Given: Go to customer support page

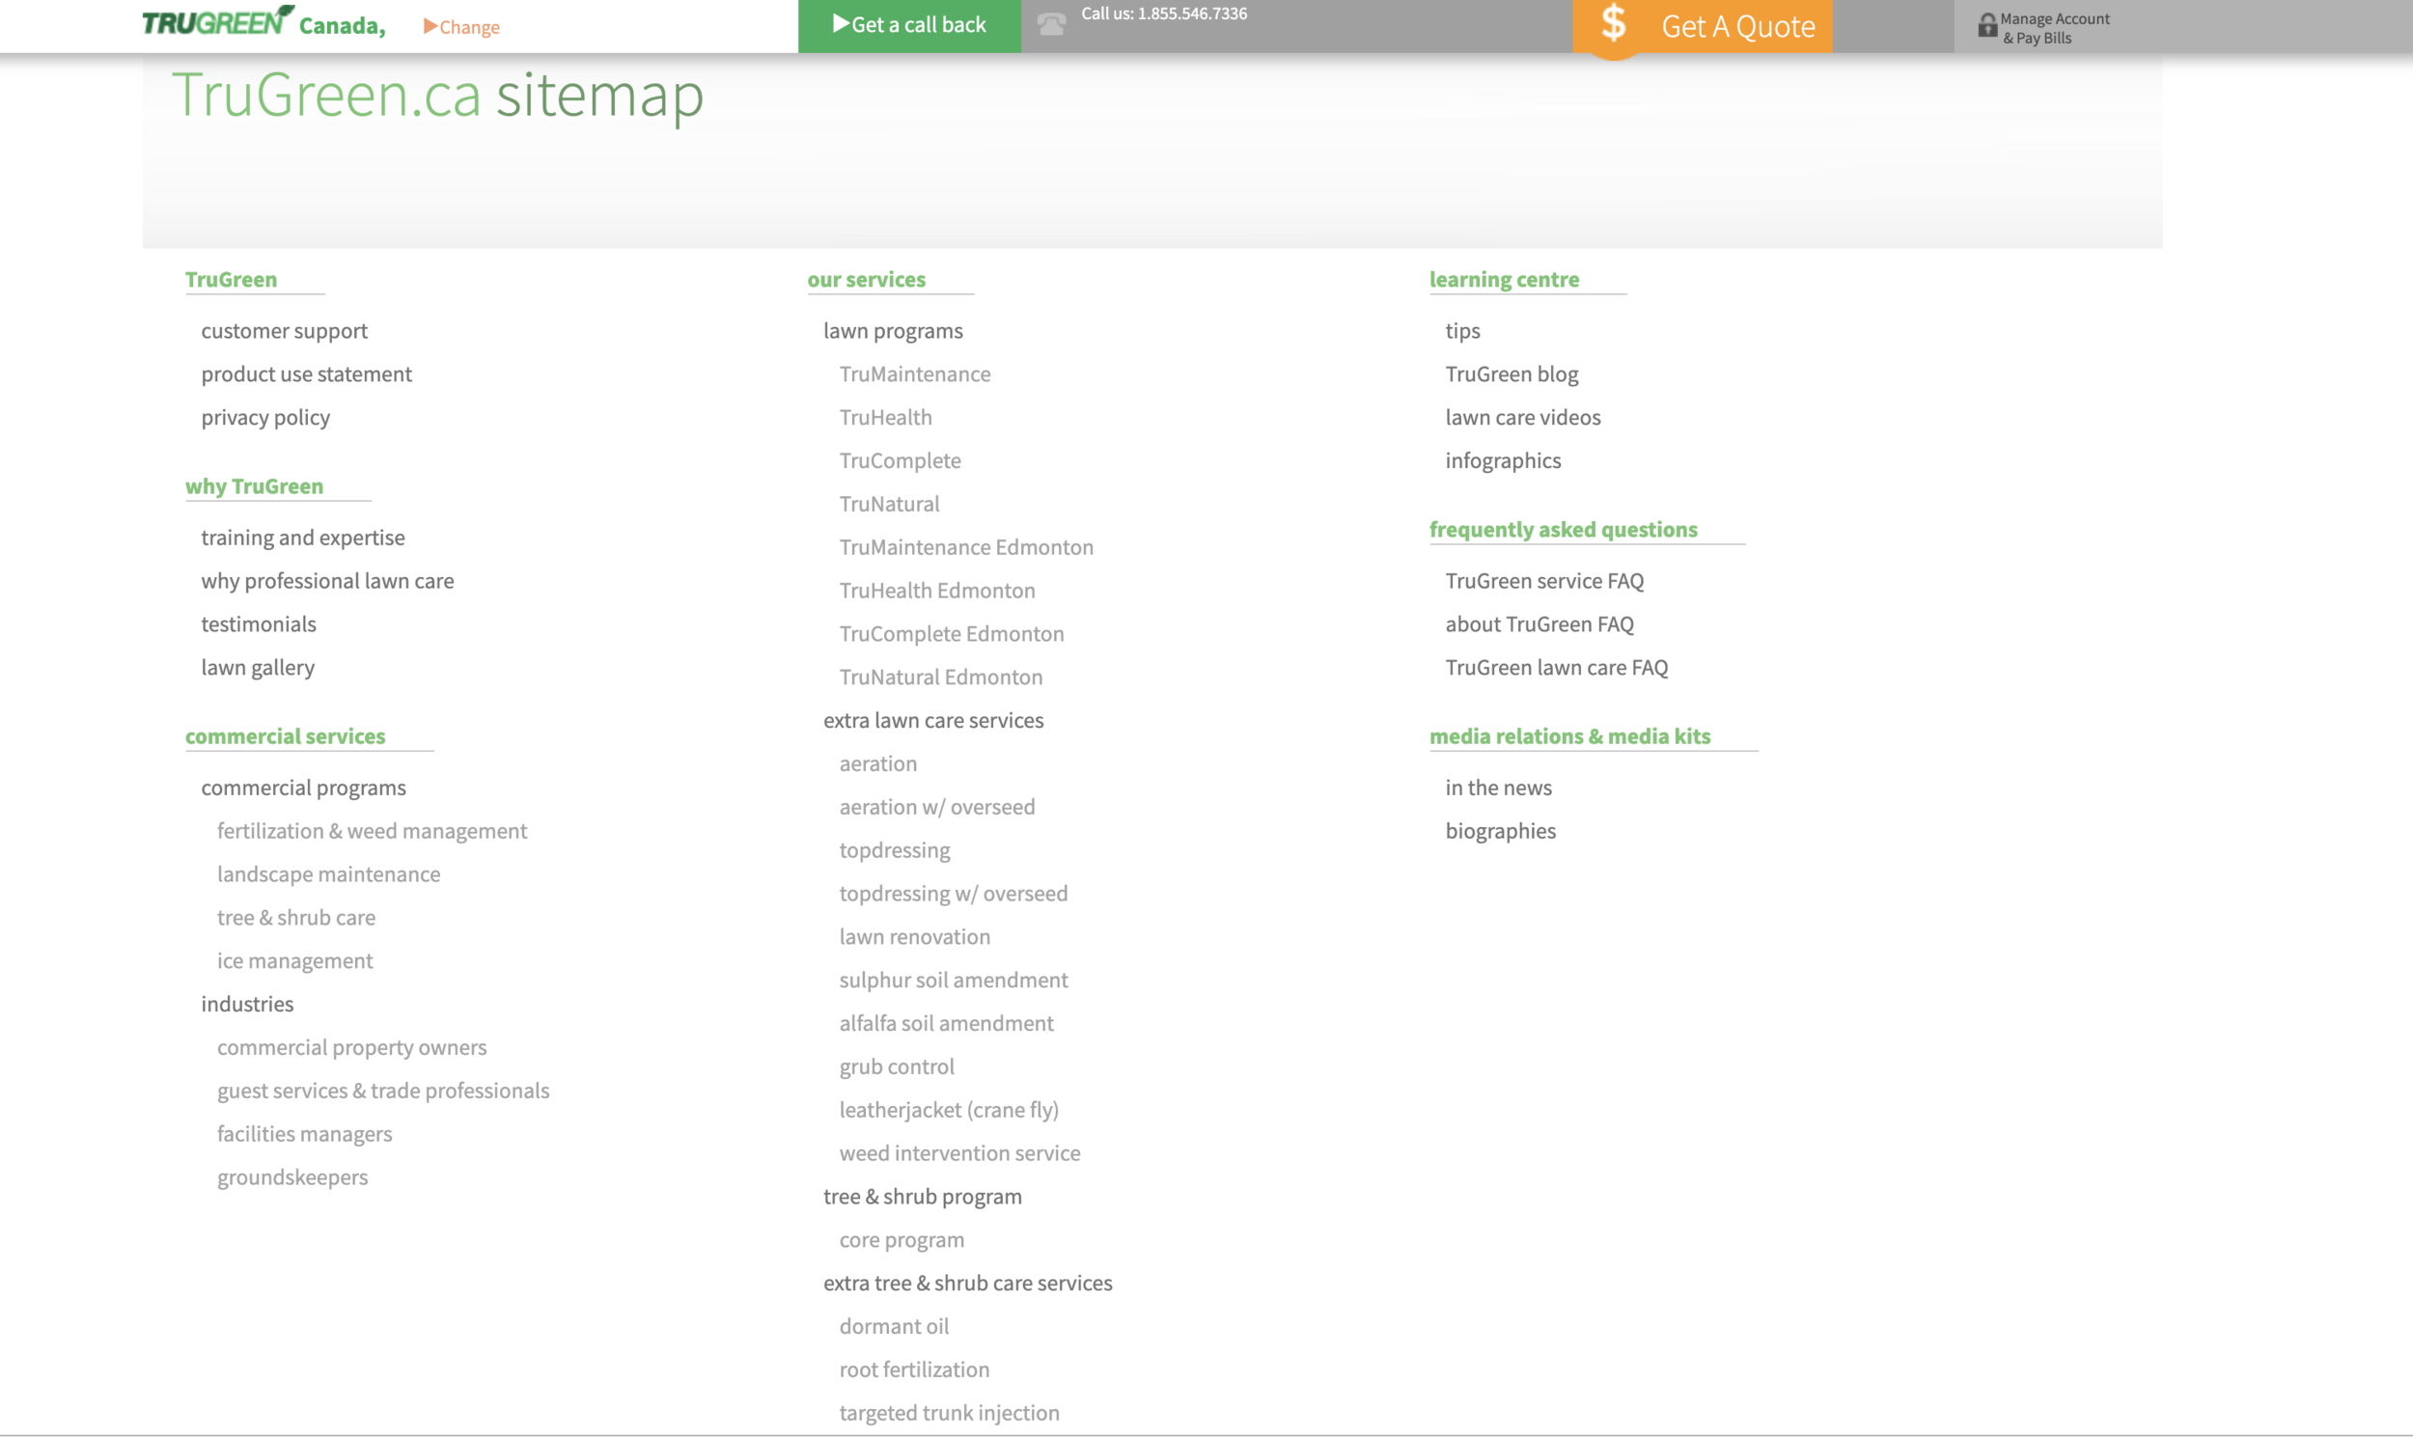Looking at the screenshot, I should (x=284, y=330).
